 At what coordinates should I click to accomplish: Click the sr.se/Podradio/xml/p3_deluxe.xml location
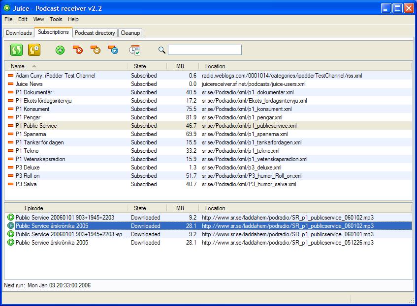pos(241,167)
